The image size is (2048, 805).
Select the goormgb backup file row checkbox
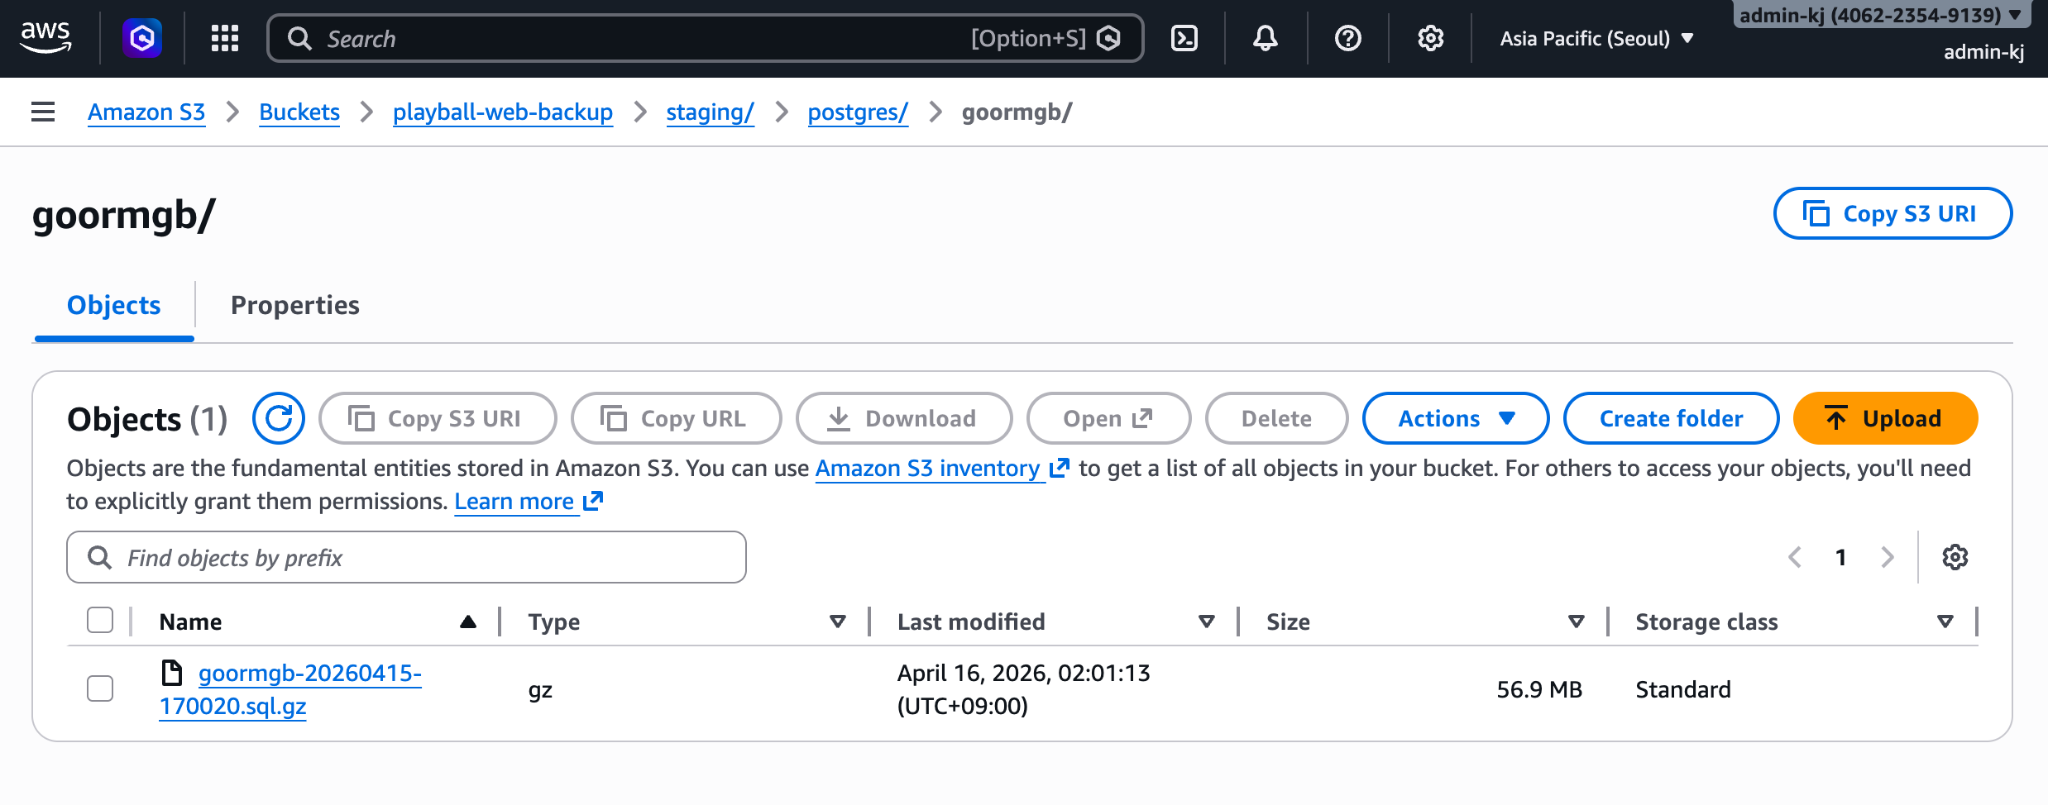[x=99, y=688]
